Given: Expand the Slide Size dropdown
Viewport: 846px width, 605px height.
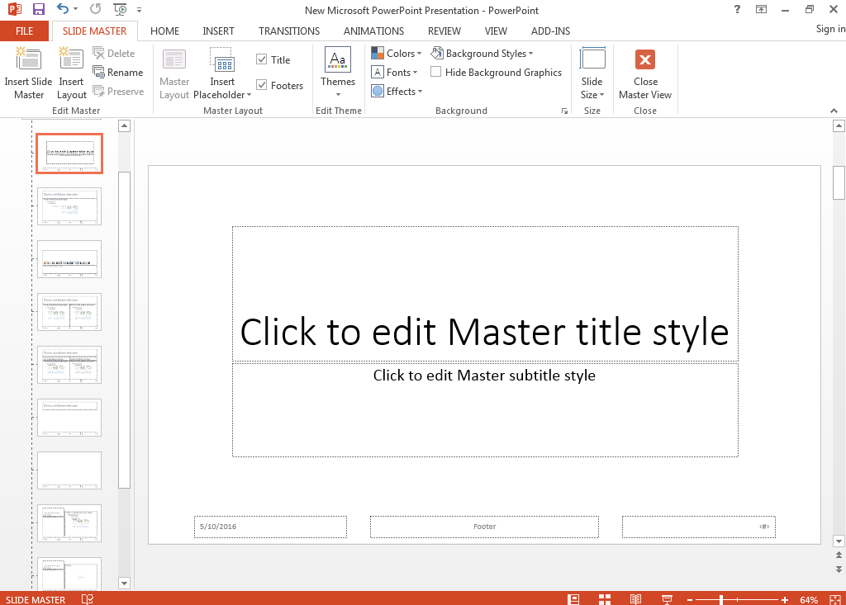Looking at the screenshot, I should pyautogui.click(x=592, y=74).
